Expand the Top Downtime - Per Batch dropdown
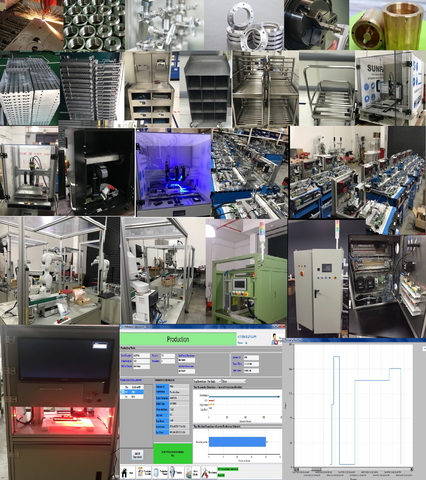Viewport: 426px width, 480px height. pos(207,381)
